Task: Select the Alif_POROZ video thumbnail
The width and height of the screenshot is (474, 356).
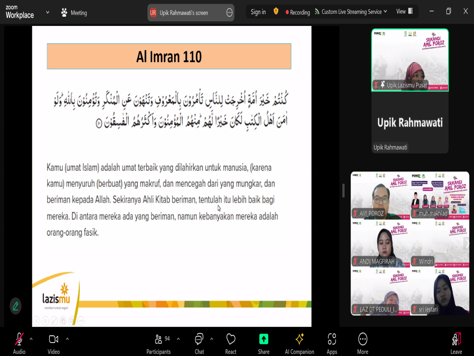Action: (380, 195)
